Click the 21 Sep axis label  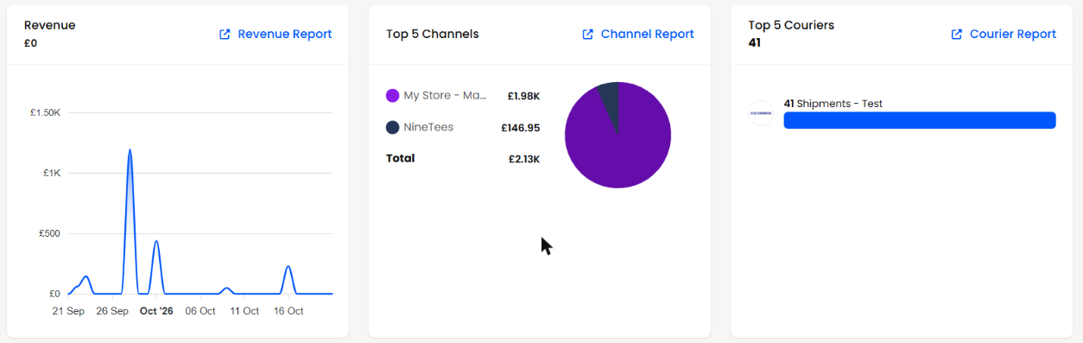coord(68,311)
